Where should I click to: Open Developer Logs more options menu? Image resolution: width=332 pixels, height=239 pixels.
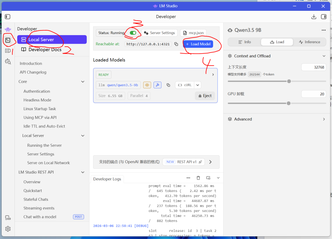[188, 178]
